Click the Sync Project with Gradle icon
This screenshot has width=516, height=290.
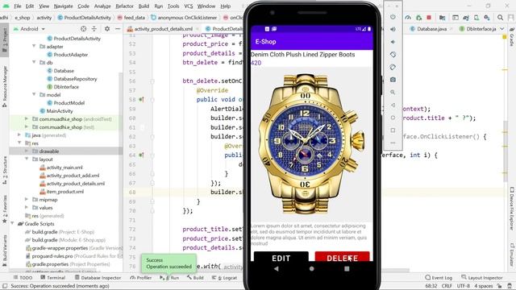click(466, 18)
